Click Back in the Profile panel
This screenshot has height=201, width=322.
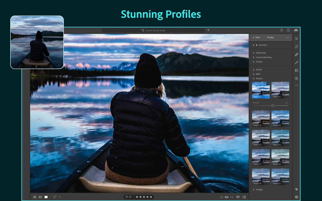pos(256,37)
